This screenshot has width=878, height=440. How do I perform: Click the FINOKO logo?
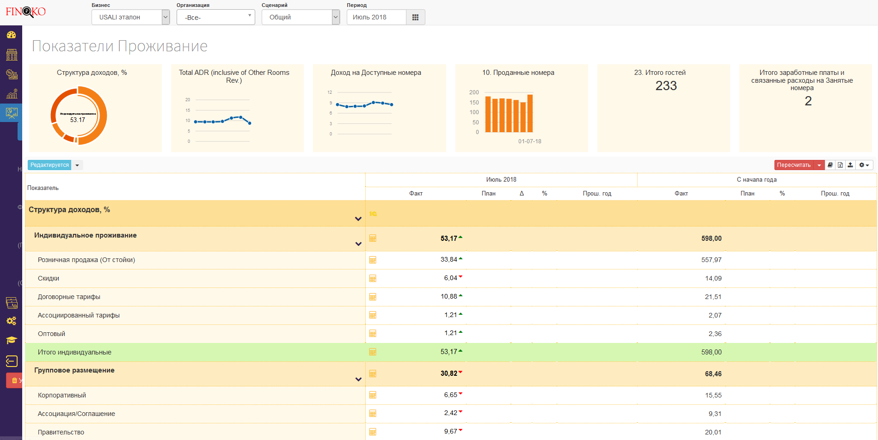(x=25, y=12)
